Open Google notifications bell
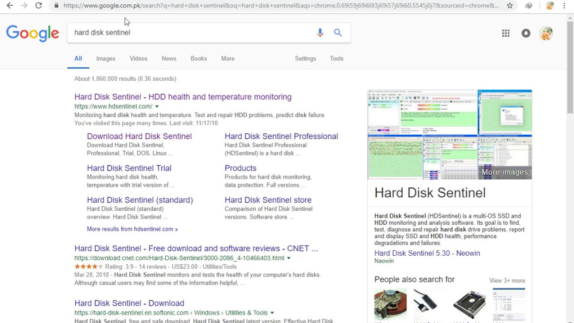Image resolution: width=574 pixels, height=323 pixels. pyautogui.click(x=526, y=33)
